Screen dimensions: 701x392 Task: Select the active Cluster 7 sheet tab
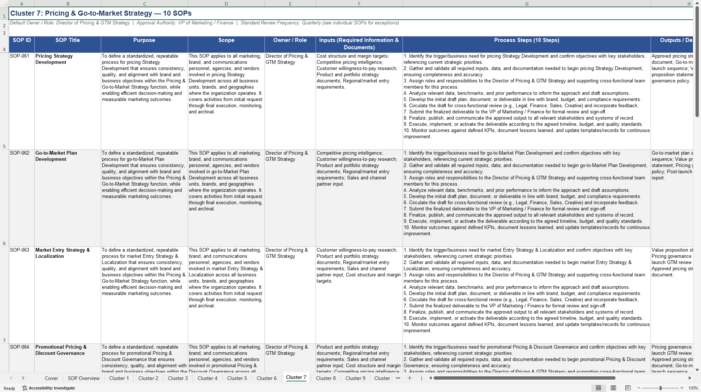coord(296,377)
